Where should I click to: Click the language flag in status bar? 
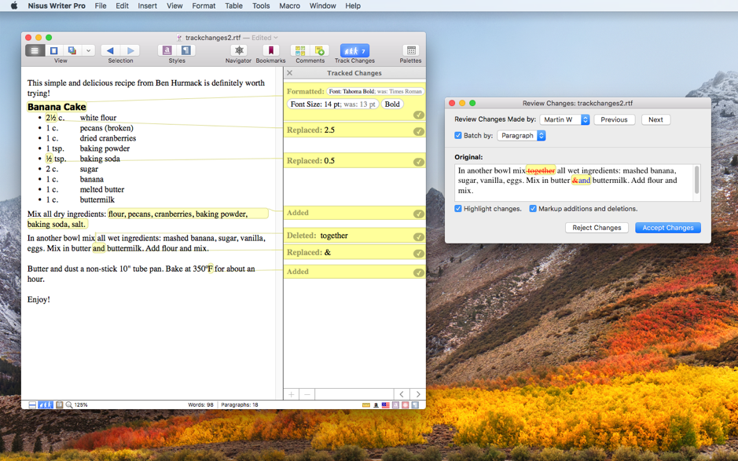pyautogui.click(x=385, y=404)
